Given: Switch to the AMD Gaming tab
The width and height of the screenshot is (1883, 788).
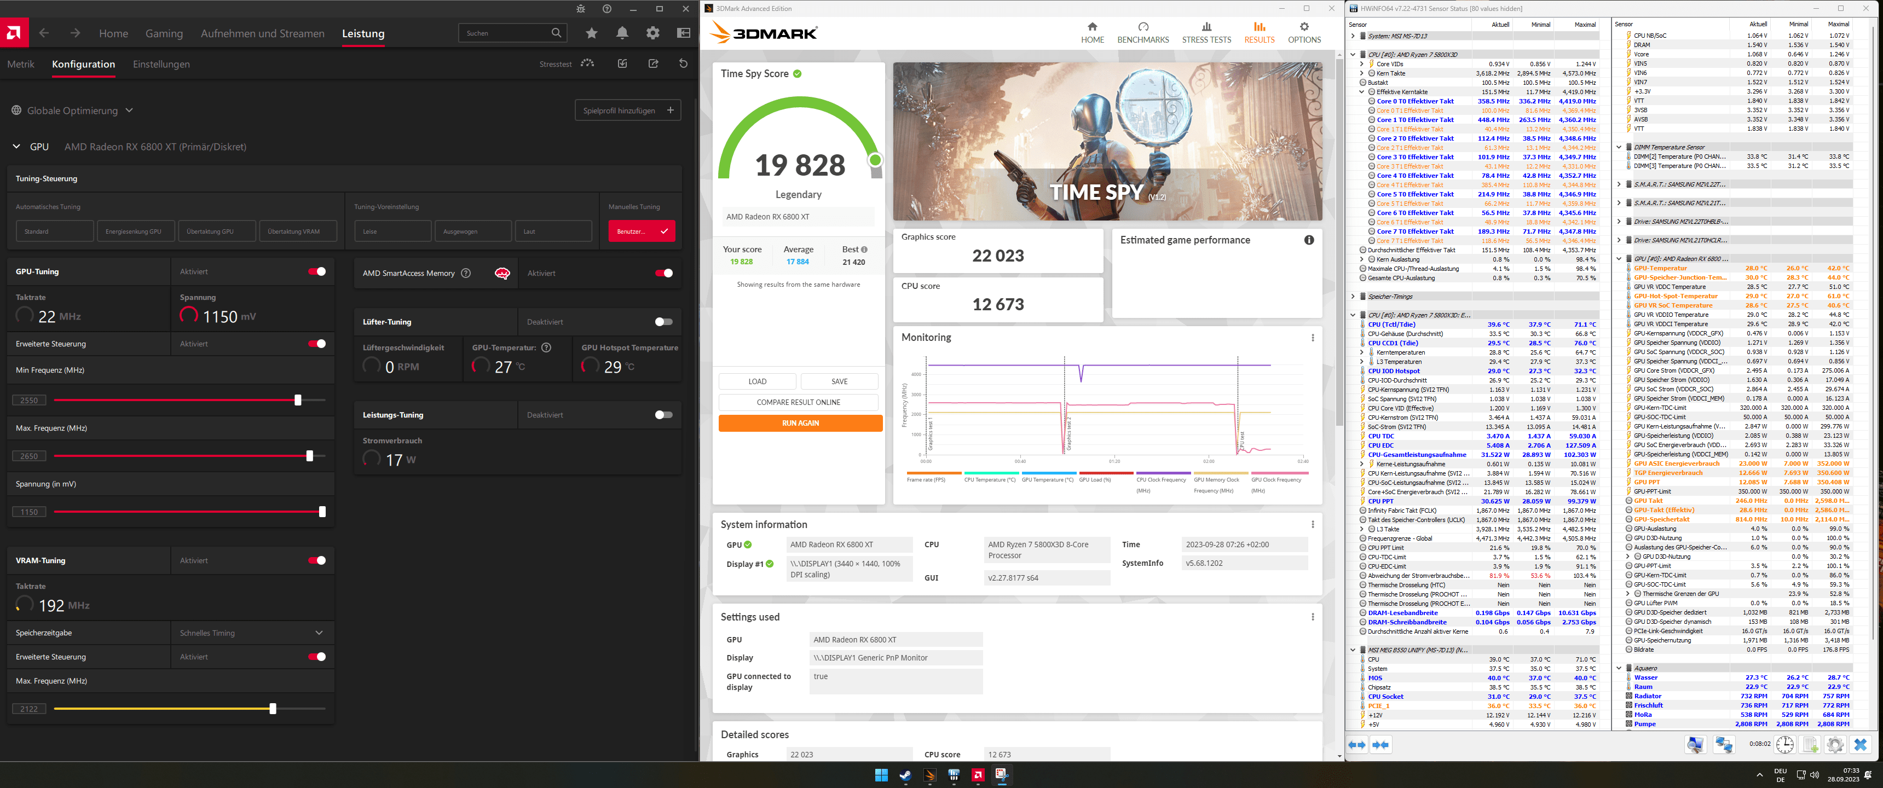Looking at the screenshot, I should [x=164, y=33].
